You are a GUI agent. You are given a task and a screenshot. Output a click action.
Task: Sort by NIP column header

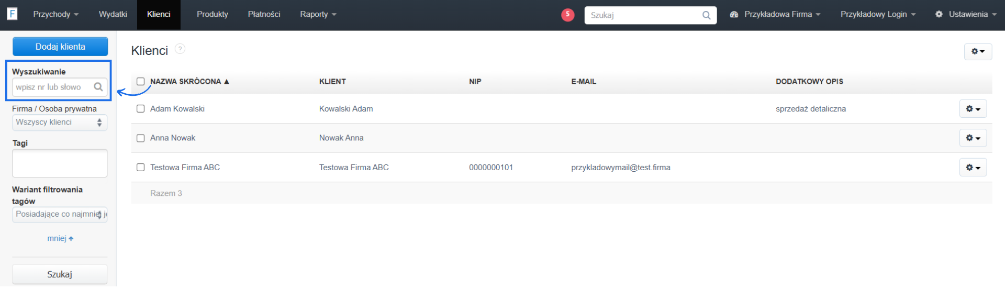[x=475, y=82]
